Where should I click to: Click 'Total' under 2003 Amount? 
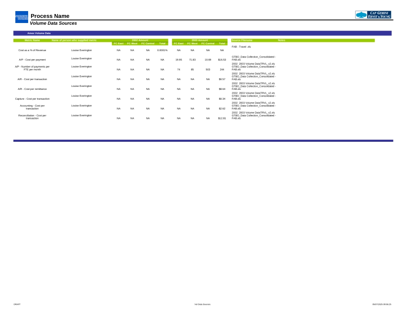click(x=222, y=43)
